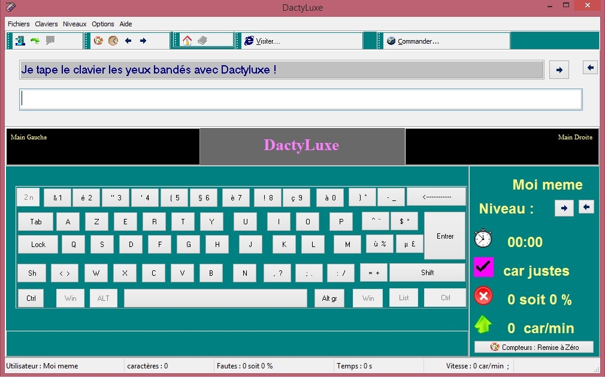Click 'Fautes : 0 soit 0 %' status entry
The width and height of the screenshot is (605, 378).
244,366
